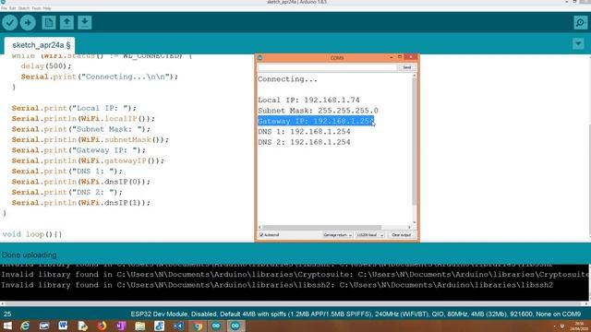The width and height of the screenshot is (591, 332).
Task: Click the Local IP: 192.168.1.74 line
Action: [308, 101]
